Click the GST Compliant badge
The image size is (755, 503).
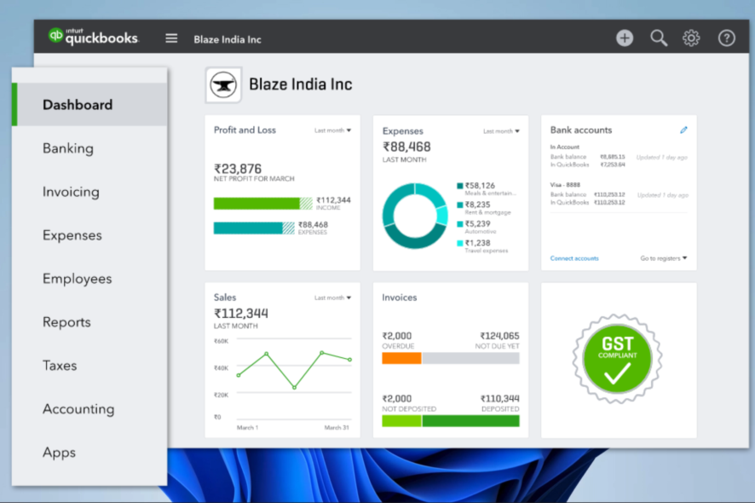617,358
